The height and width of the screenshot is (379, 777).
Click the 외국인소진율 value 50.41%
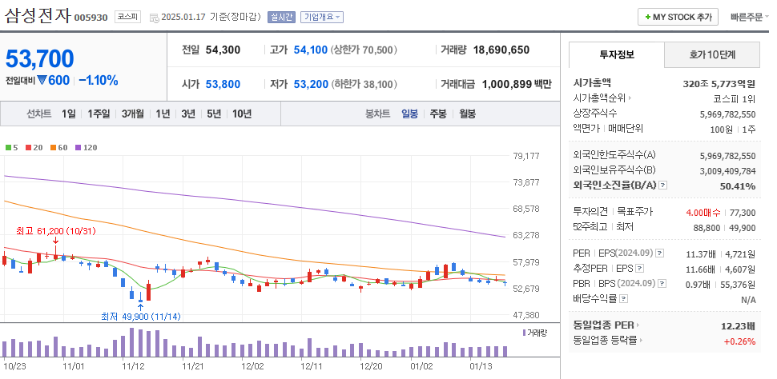click(738, 186)
